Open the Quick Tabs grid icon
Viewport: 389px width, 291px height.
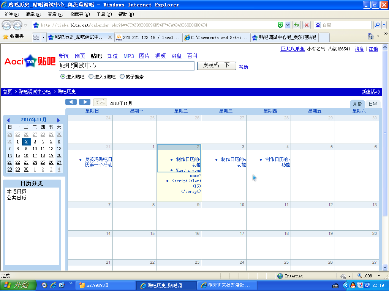[x=36, y=38]
